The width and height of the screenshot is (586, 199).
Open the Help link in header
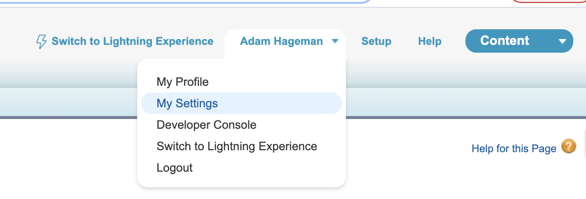tap(430, 41)
